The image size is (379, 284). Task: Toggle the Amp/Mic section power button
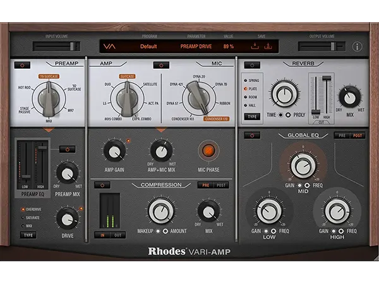(x=161, y=65)
